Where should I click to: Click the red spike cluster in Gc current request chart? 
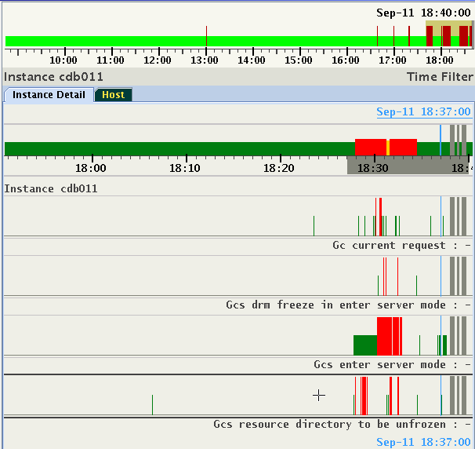tap(379, 217)
